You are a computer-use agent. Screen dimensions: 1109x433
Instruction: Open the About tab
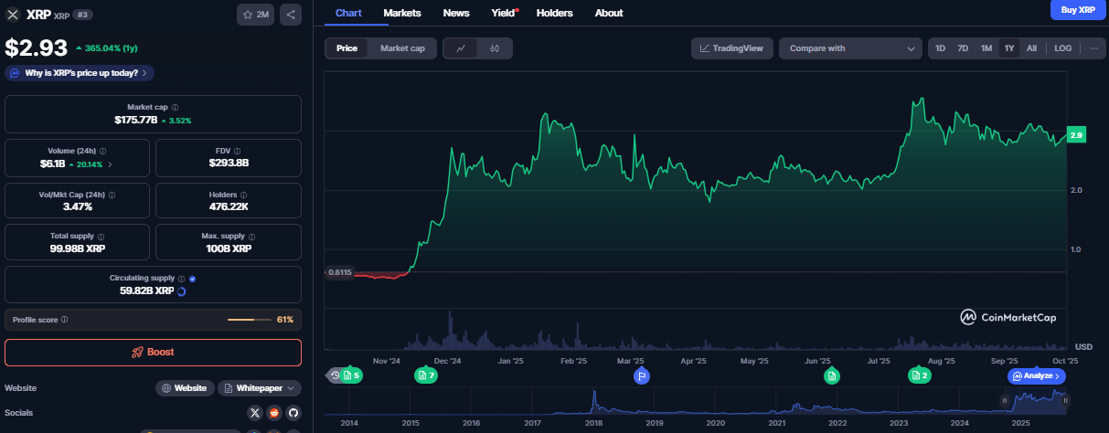(609, 13)
